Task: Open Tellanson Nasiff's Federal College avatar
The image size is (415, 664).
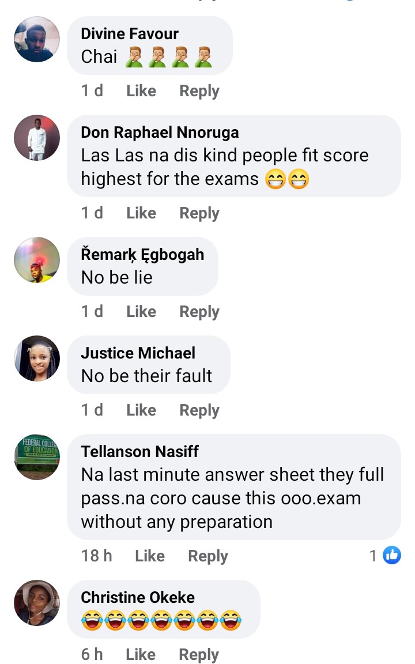Action: [x=37, y=457]
